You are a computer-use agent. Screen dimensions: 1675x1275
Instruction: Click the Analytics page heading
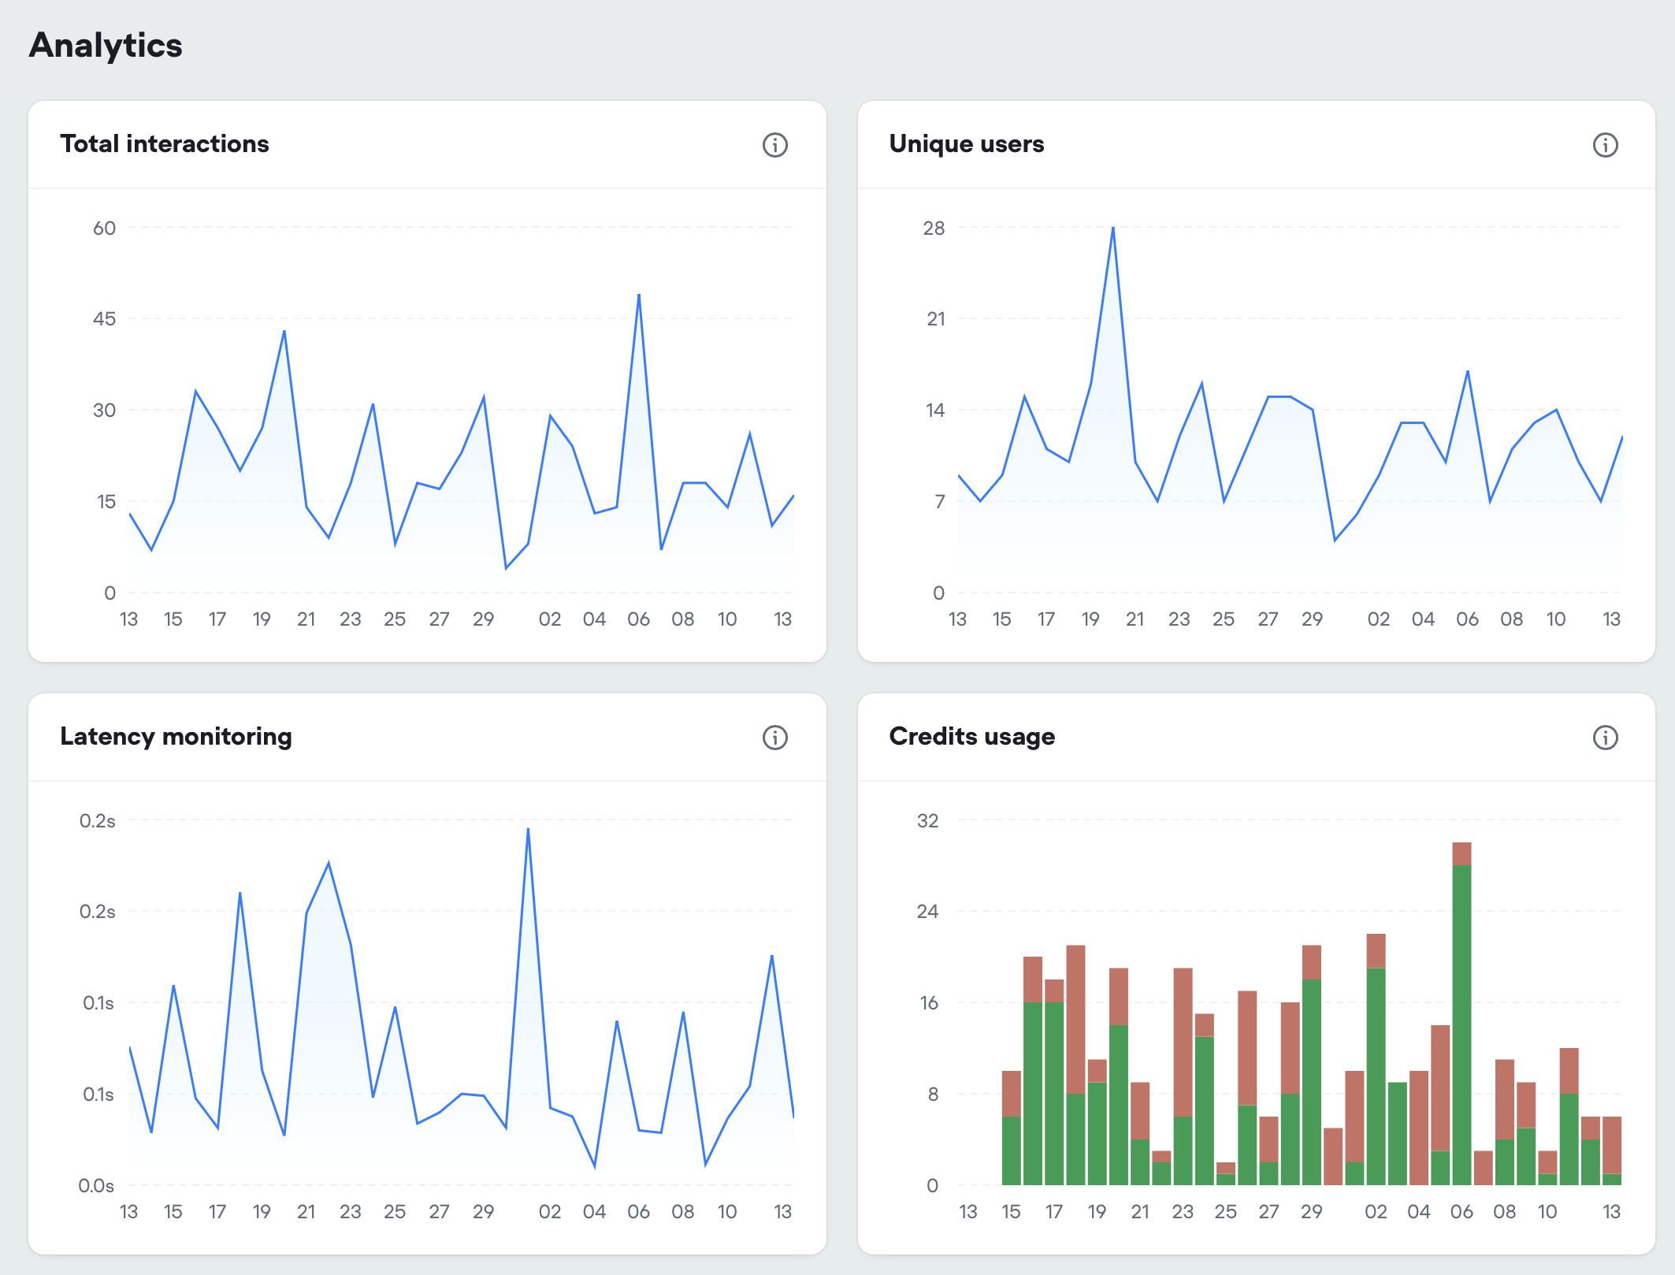coord(106,46)
